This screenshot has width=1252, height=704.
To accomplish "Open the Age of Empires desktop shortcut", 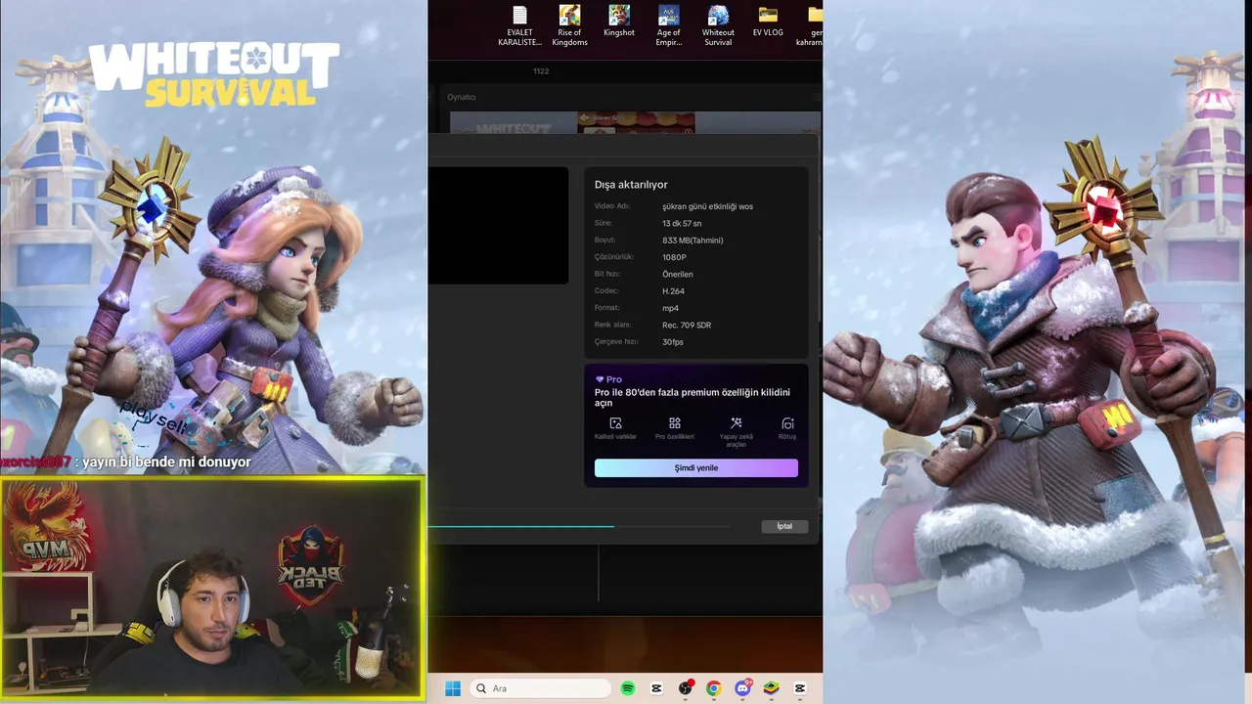I will (x=669, y=25).
